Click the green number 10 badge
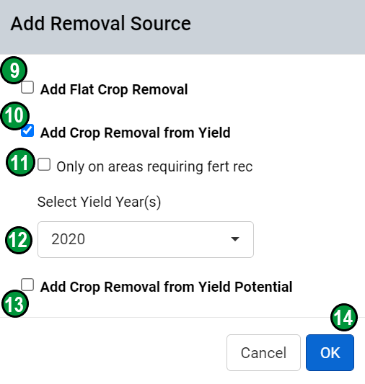The image size is (365, 384). (14, 115)
